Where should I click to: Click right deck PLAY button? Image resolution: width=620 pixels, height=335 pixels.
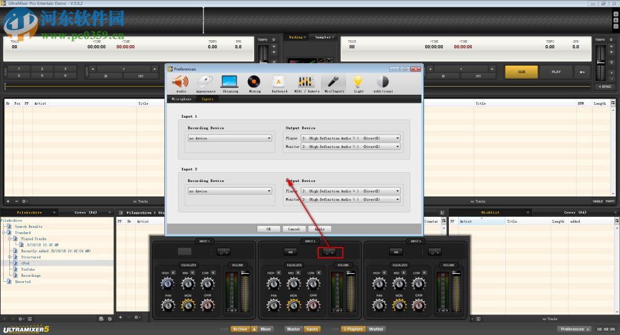556,72
